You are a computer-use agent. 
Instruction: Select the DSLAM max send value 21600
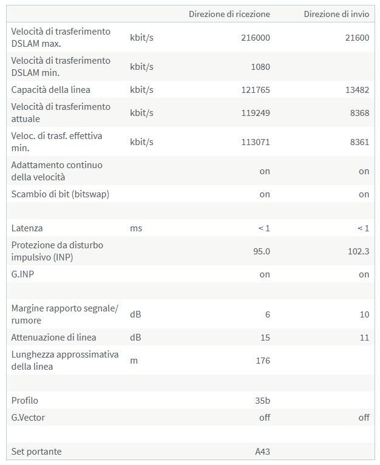pyautogui.click(x=356, y=38)
